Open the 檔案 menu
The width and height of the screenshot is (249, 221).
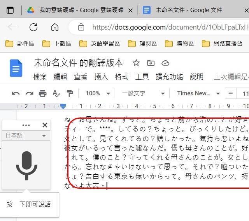(40, 77)
